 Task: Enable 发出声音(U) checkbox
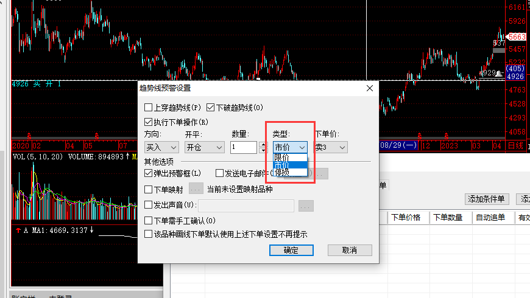[x=148, y=204]
